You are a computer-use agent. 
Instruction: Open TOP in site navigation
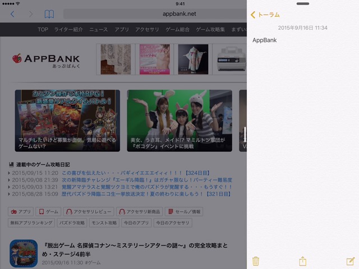coord(43,30)
